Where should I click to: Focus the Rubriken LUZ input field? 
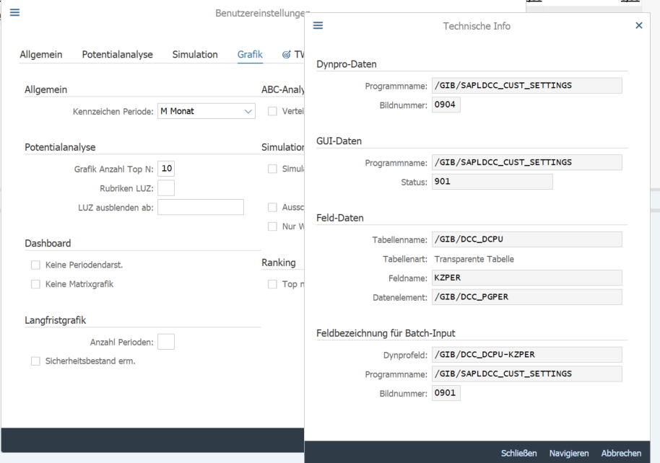coord(166,188)
